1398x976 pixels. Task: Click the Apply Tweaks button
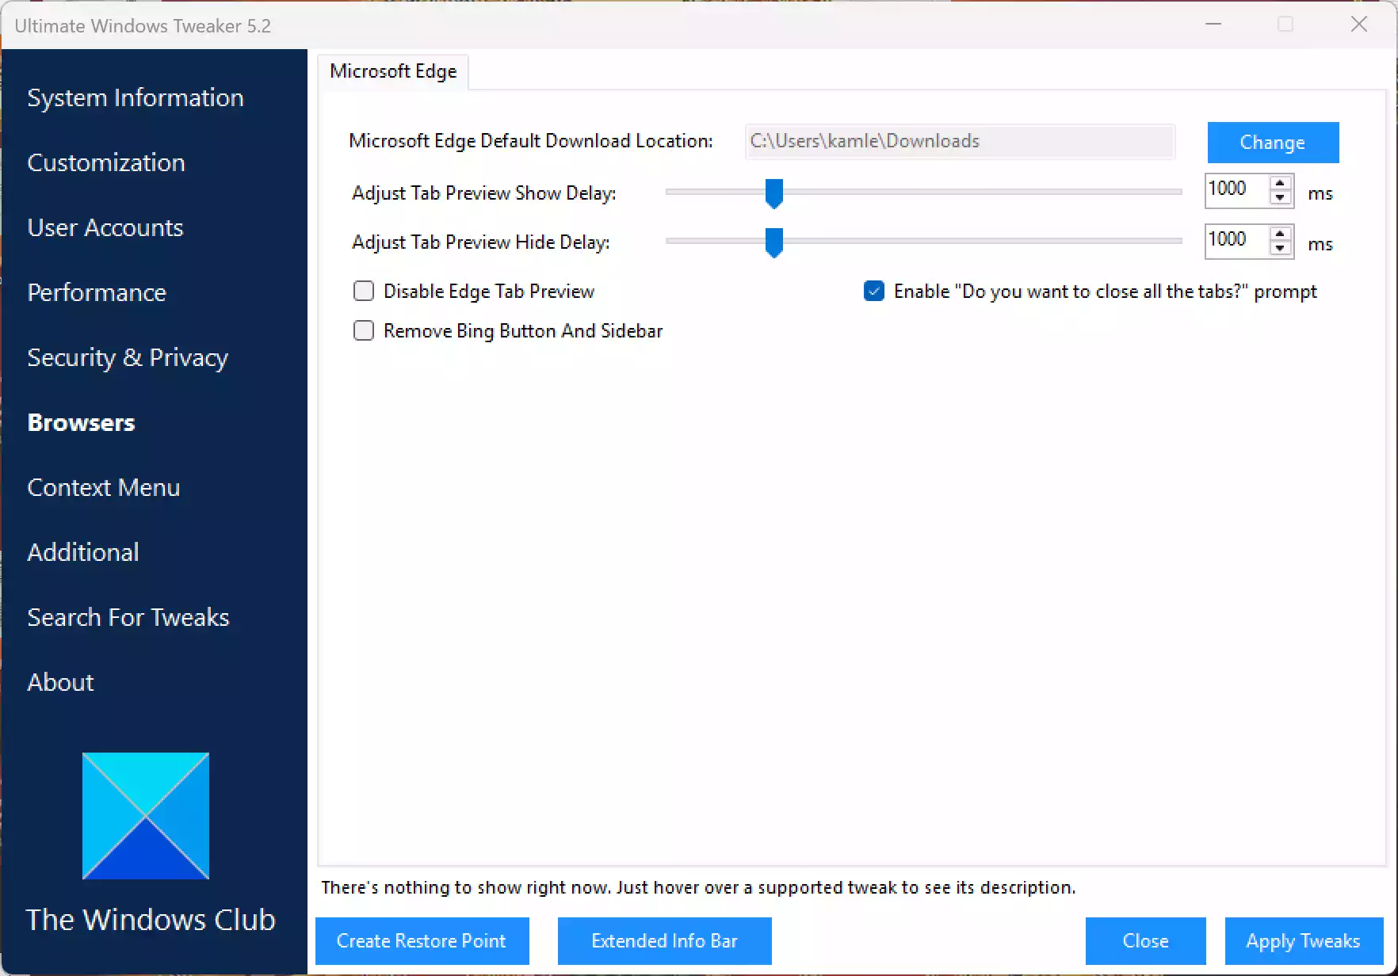point(1303,941)
